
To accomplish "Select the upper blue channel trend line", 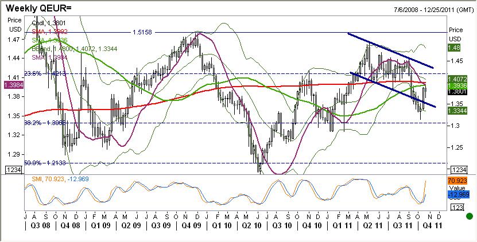I will 391,50.
